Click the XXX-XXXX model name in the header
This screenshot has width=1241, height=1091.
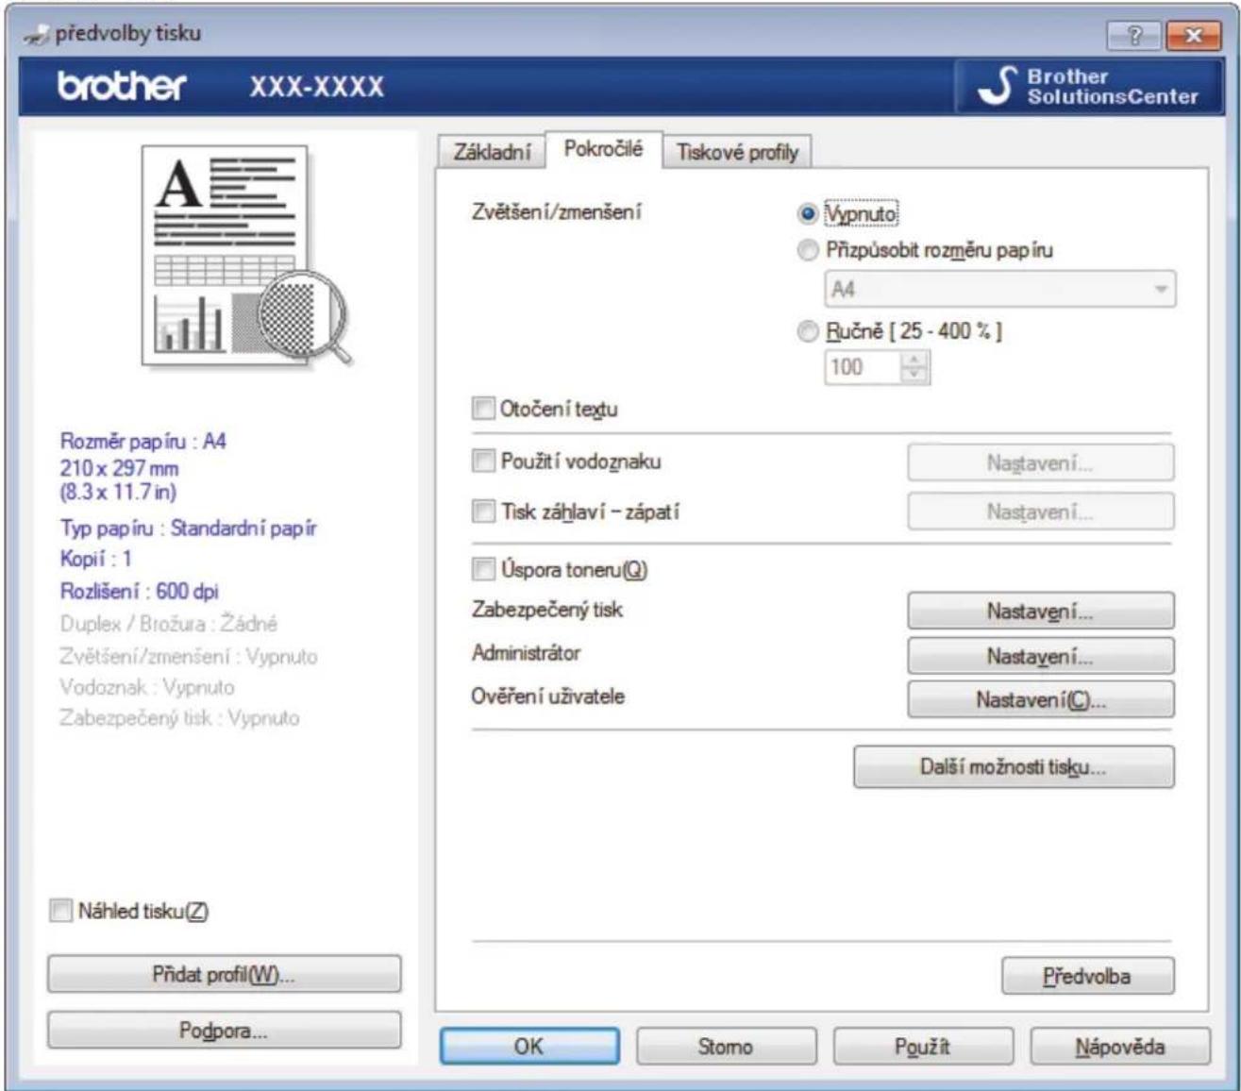(x=317, y=87)
